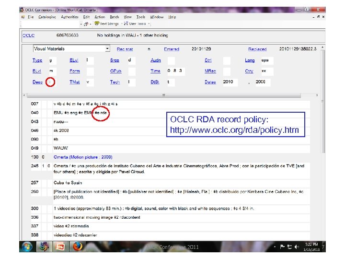The image size is (345, 259).
Task: Click the Text Strings toolbar button
Action: (x=106, y=24)
